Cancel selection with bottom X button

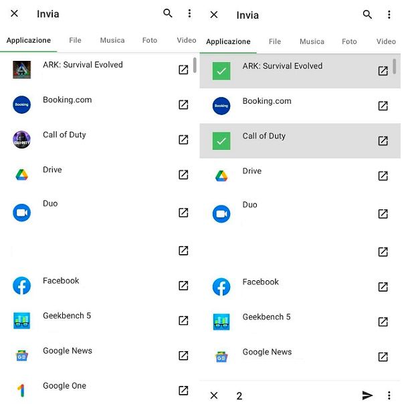click(214, 395)
